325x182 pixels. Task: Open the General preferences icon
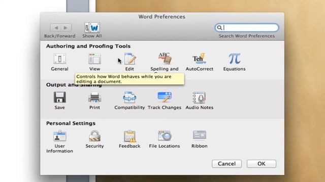tap(60, 59)
